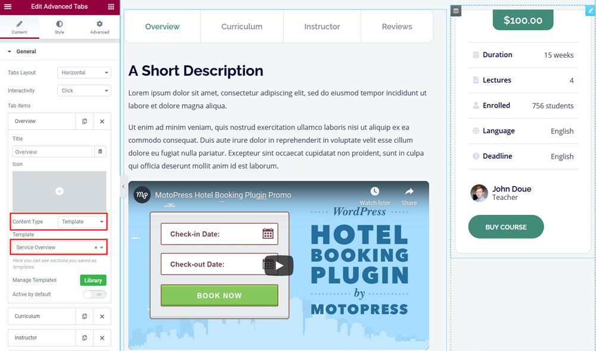596x351 pixels.
Task: Switch to the Advanced tab
Action: coord(100,27)
